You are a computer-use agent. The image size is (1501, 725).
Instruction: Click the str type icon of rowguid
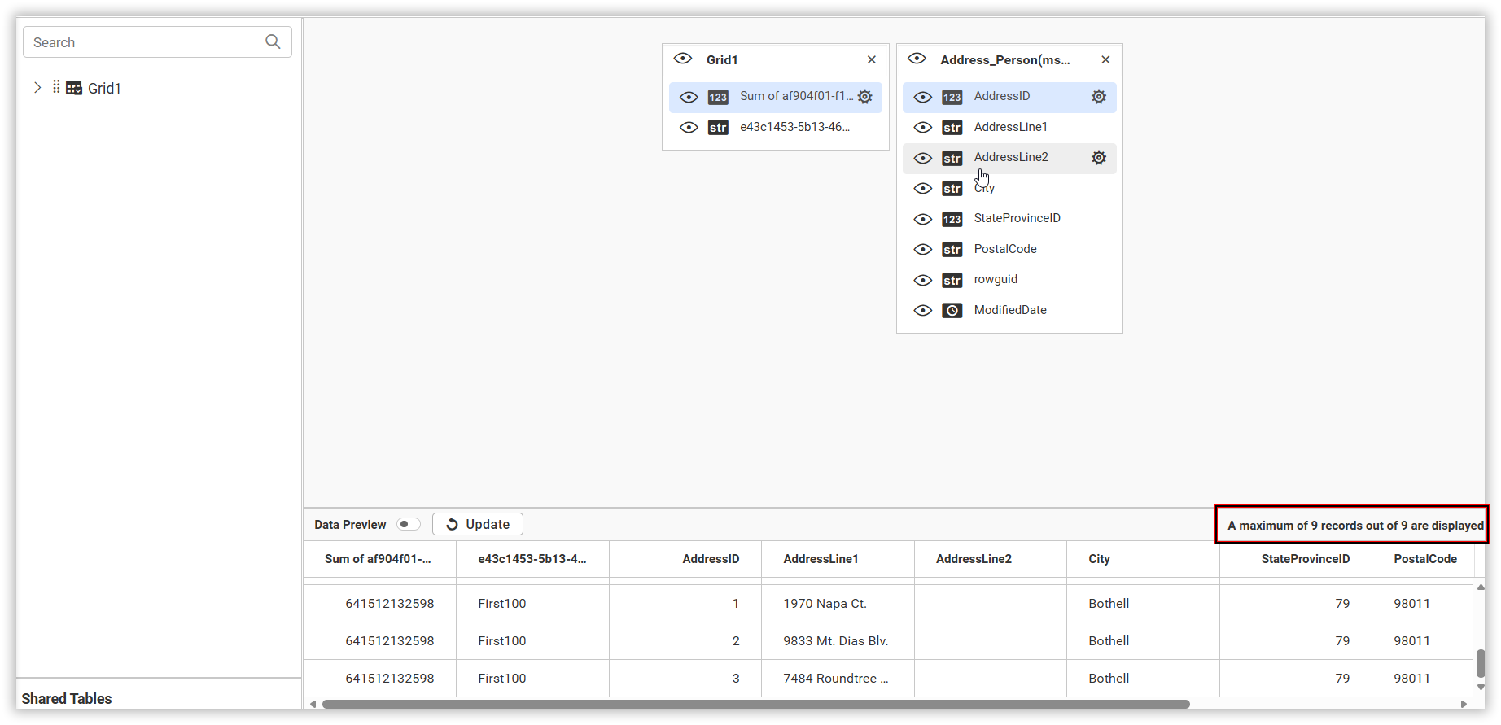click(x=952, y=280)
